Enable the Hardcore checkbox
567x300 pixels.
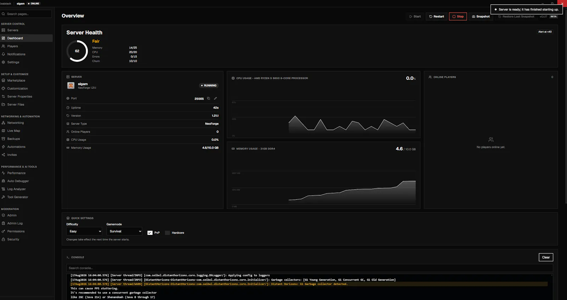[x=167, y=233]
